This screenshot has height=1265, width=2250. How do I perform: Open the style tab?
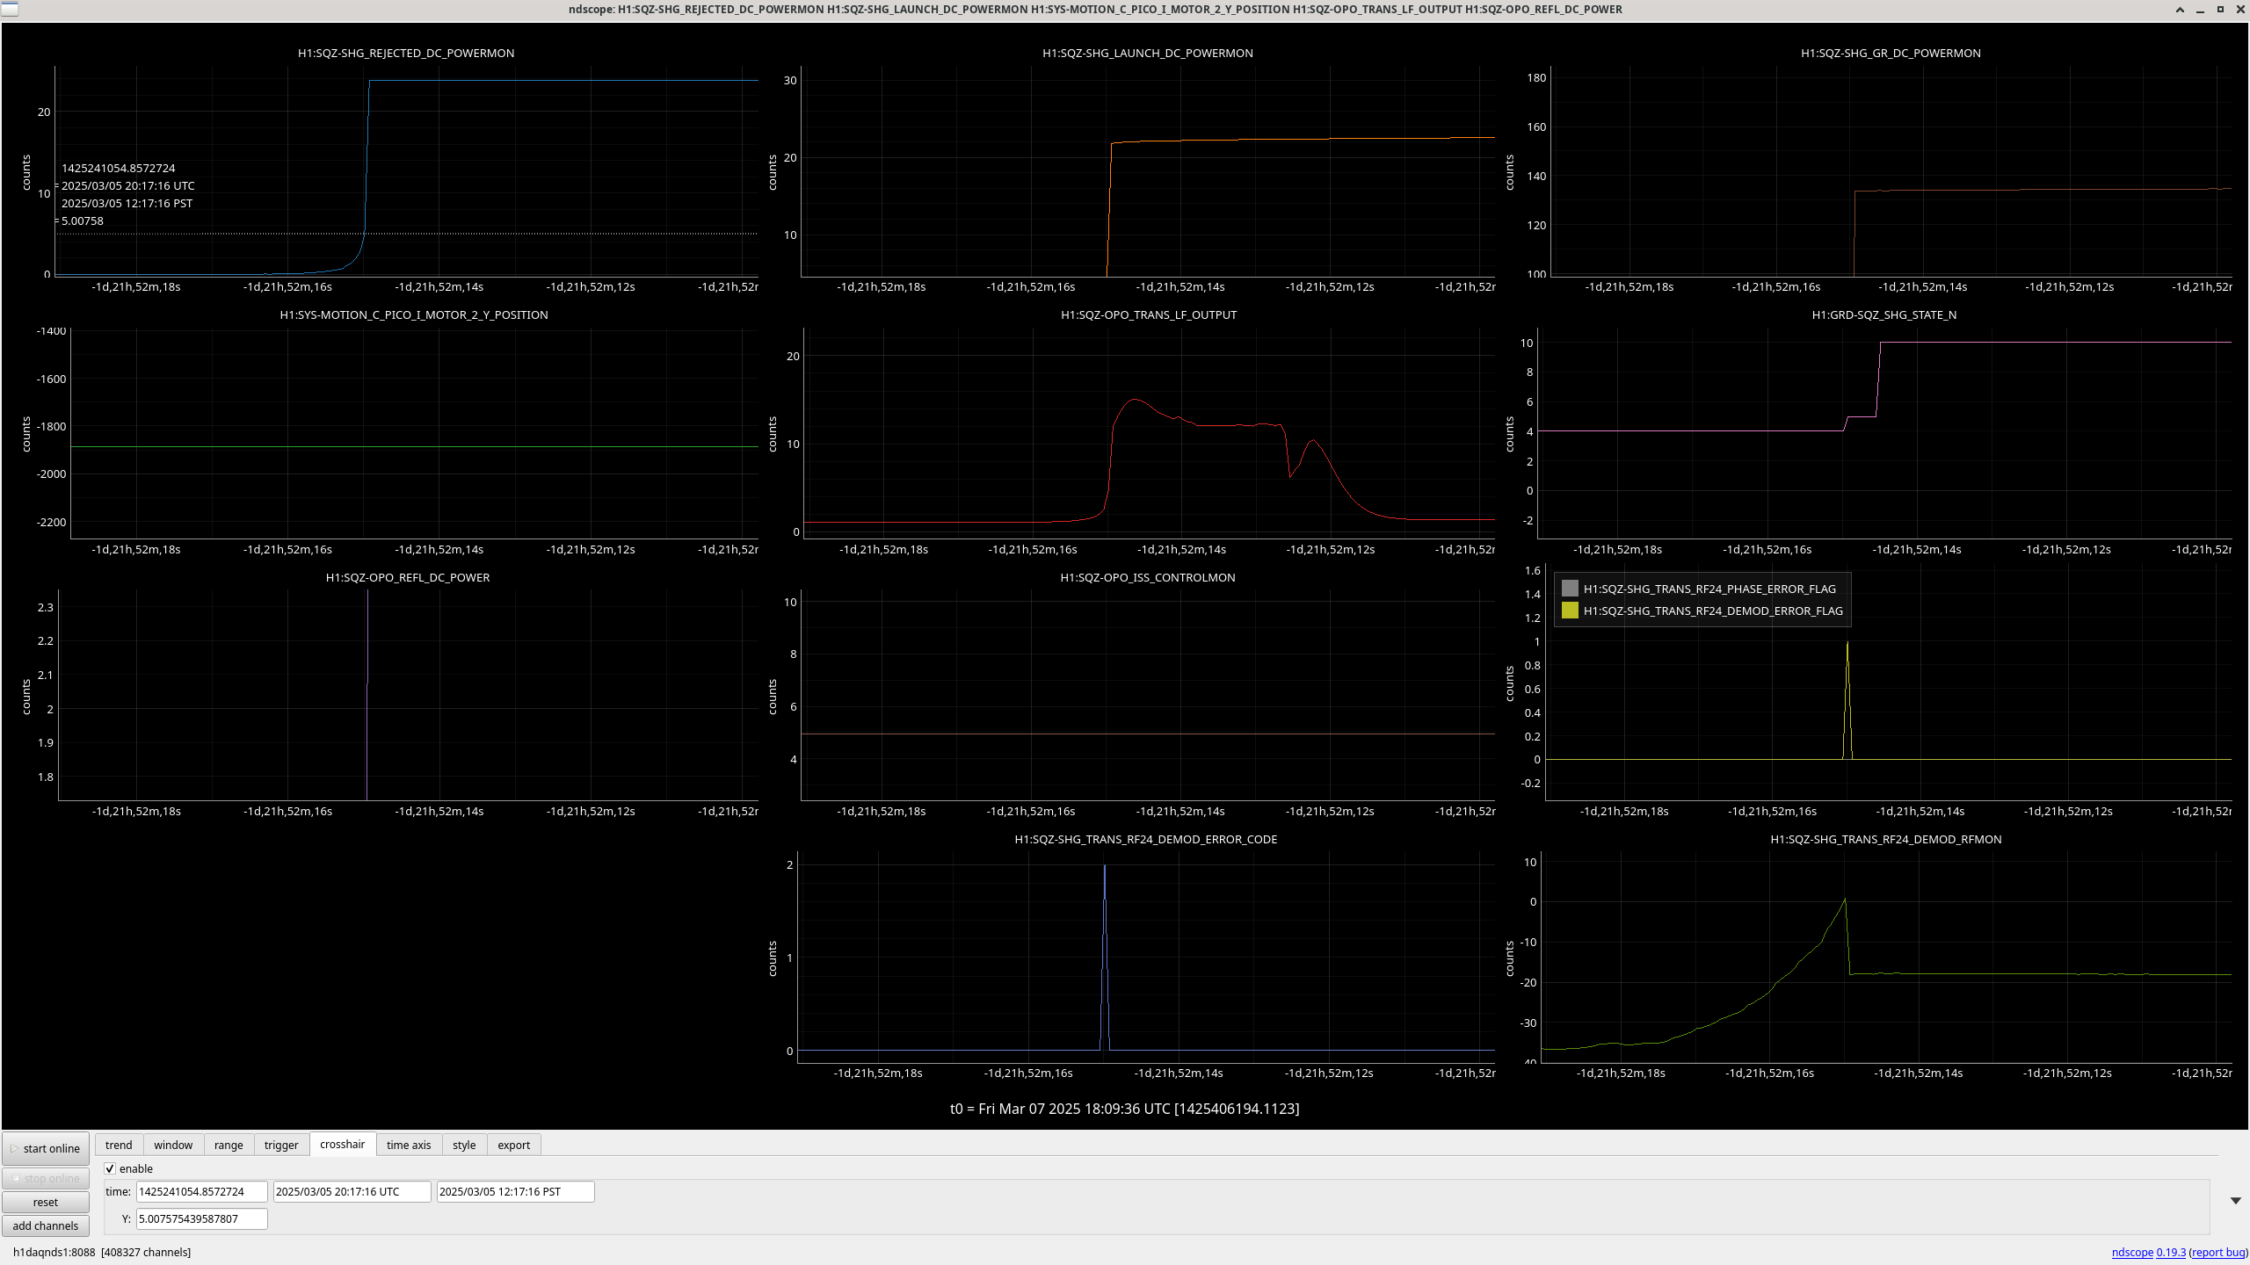click(464, 1145)
